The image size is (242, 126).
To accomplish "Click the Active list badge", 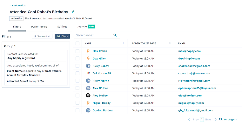I will click(x=16, y=18).
